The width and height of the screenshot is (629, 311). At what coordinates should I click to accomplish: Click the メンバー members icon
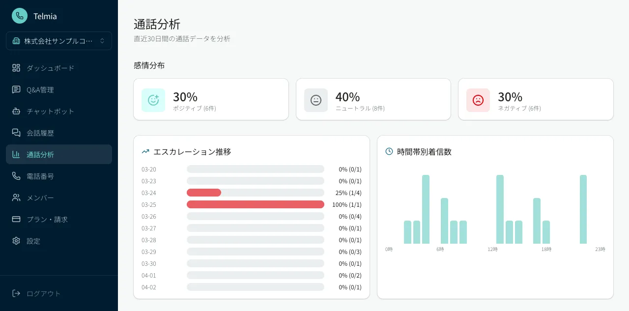16,198
